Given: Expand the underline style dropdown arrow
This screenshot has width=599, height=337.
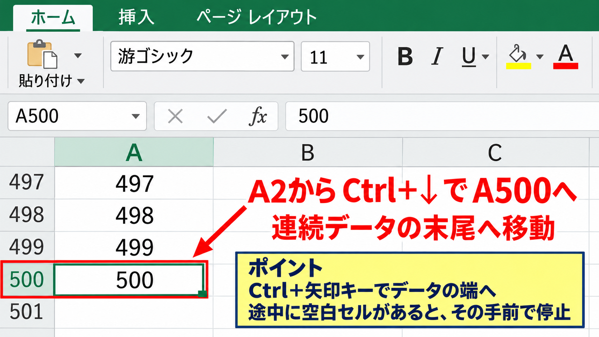Looking at the screenshot, I should (485, 57).
